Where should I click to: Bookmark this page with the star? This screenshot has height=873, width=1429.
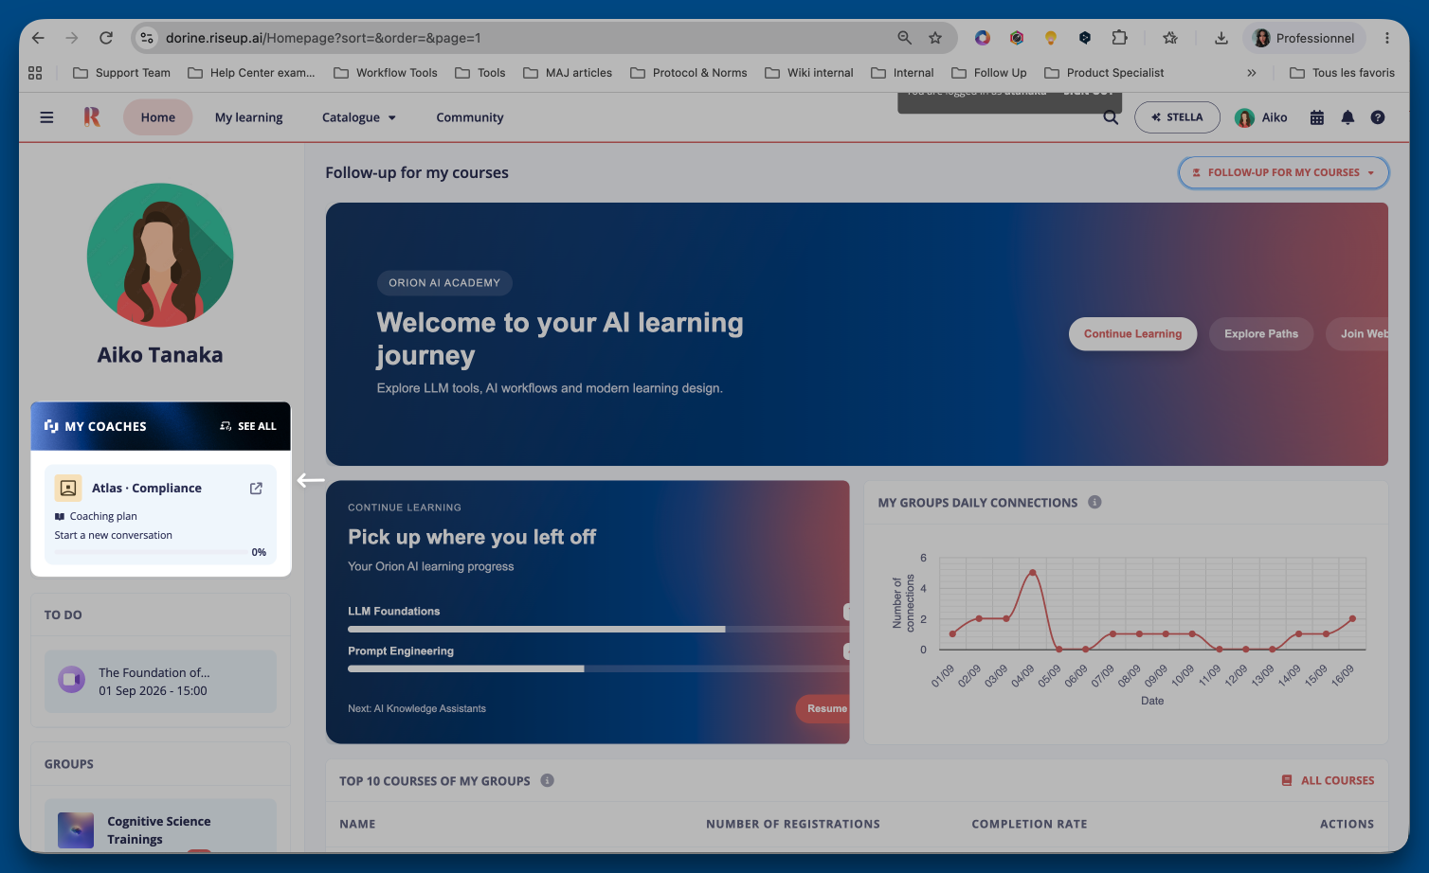coord(935,38)
